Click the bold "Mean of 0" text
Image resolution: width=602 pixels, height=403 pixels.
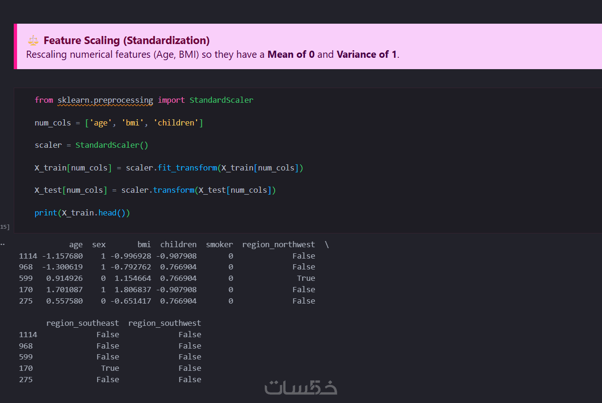[x=291, y=54]
